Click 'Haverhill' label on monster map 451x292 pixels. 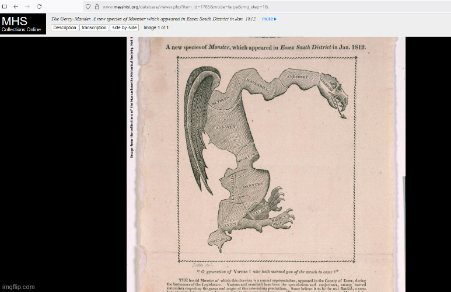coord(257,85)
